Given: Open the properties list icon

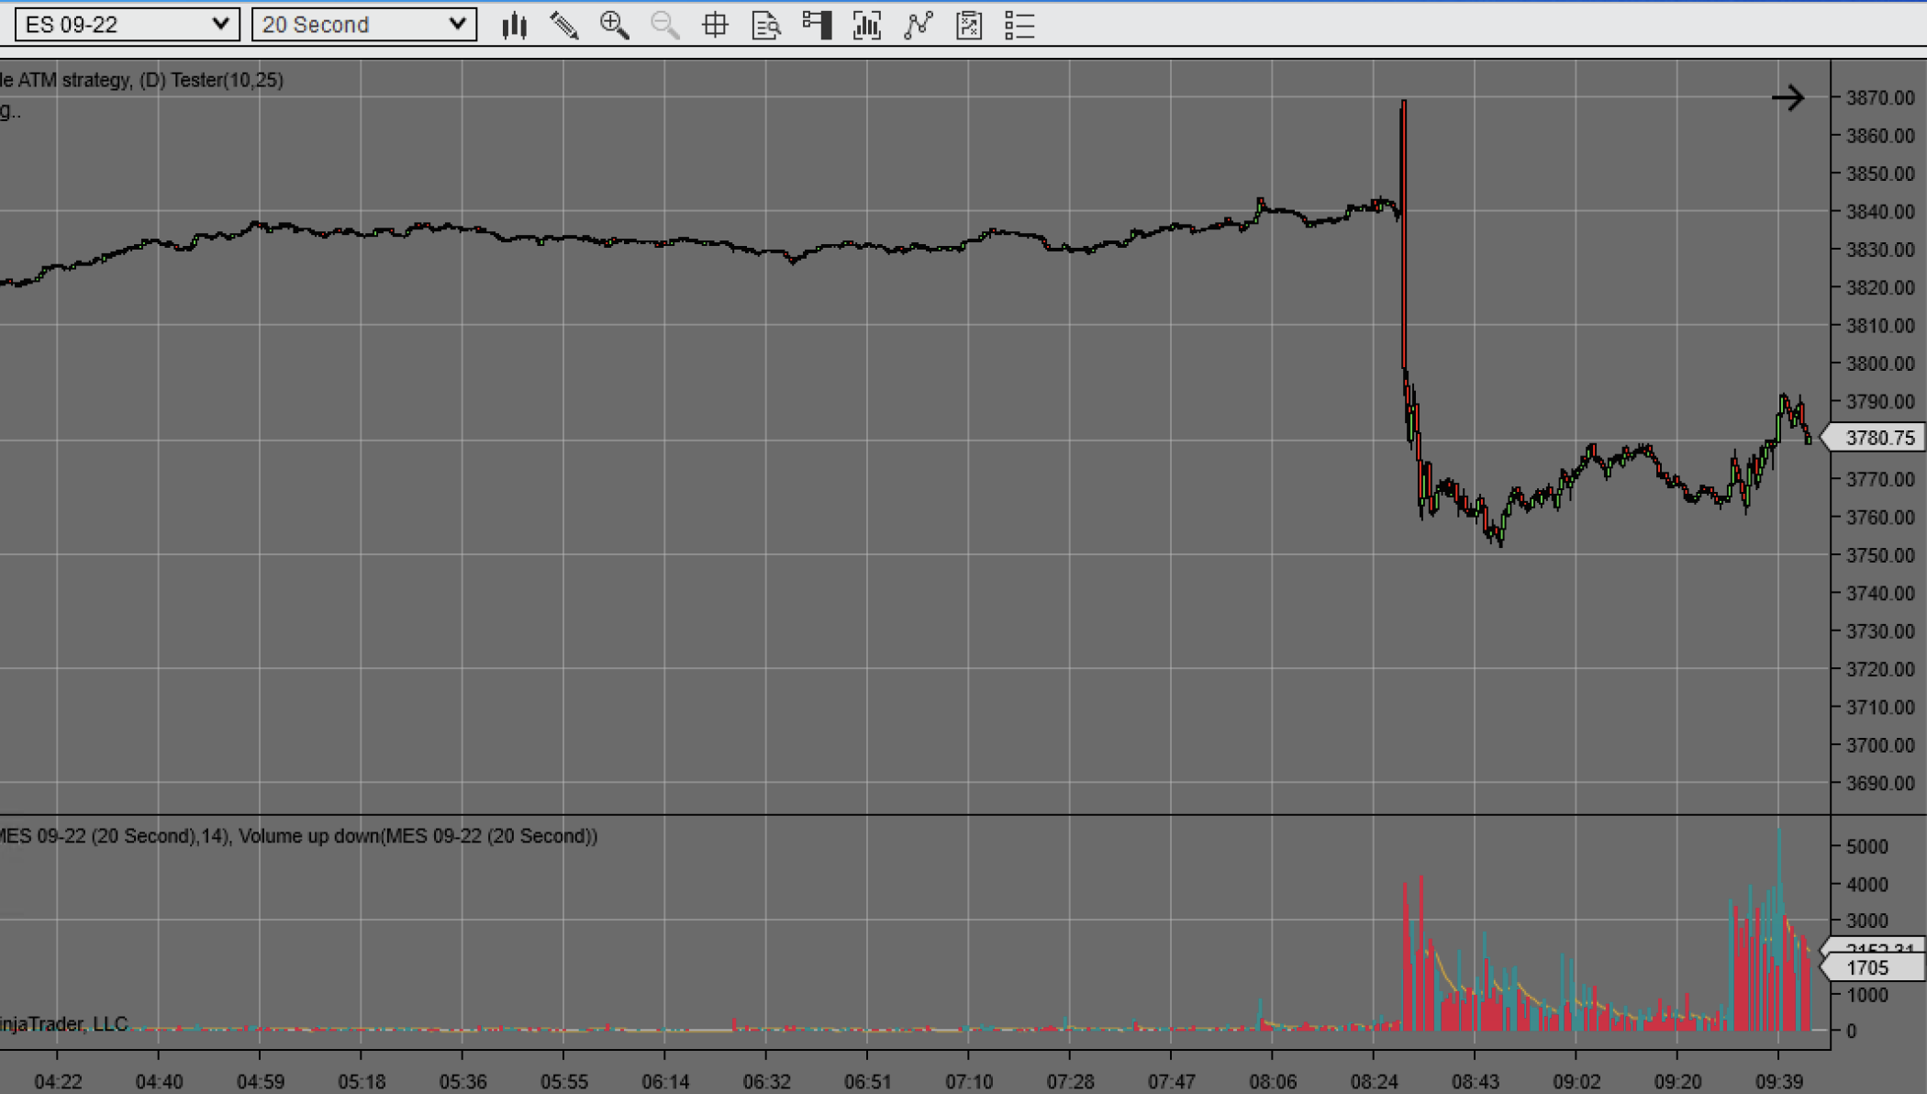Looking at the screenshot, I should pos(1019,26).
